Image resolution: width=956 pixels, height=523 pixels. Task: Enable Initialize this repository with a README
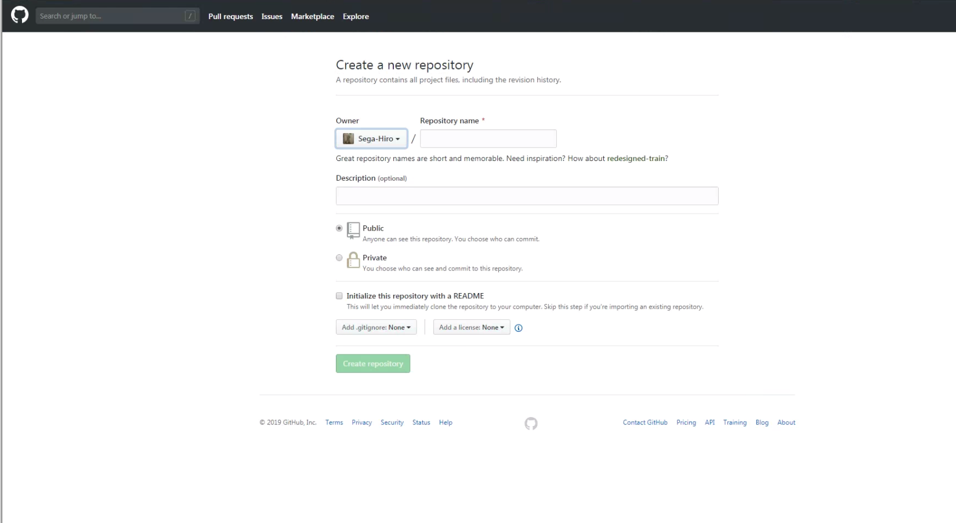pos(339,296)
